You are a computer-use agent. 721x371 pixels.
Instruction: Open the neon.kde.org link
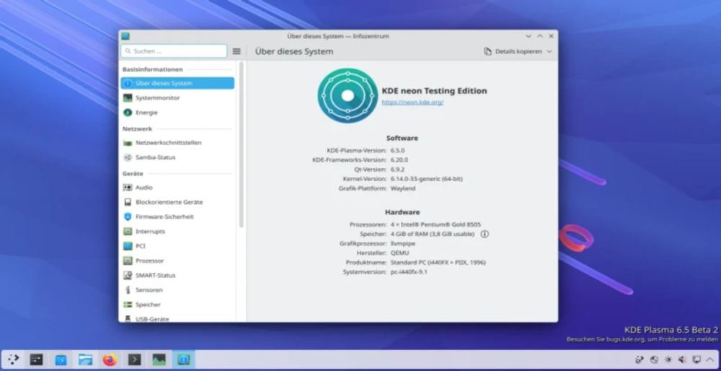[x=412, y=102]
